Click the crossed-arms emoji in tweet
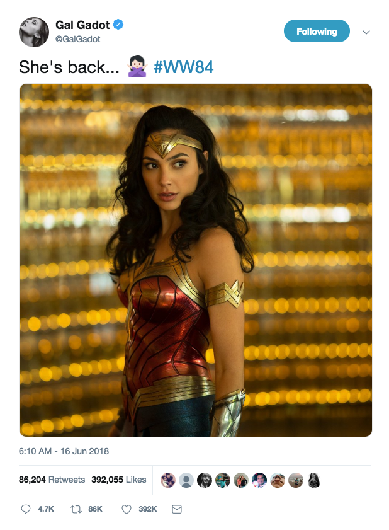Screen dimensions: 389x530 click(137, 67)
